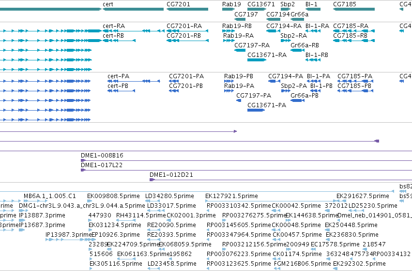Screen dimensions: 412x271
Task: Select the EK031234.5prime EST label
Action: 115,225
